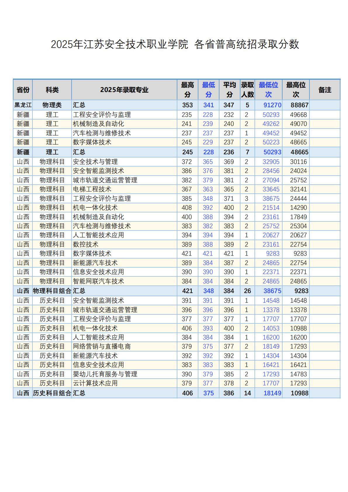Select 机电一体化技术 in 物理科目 rows
This screenshot has height=492, width=348.
tap(95, 208)
